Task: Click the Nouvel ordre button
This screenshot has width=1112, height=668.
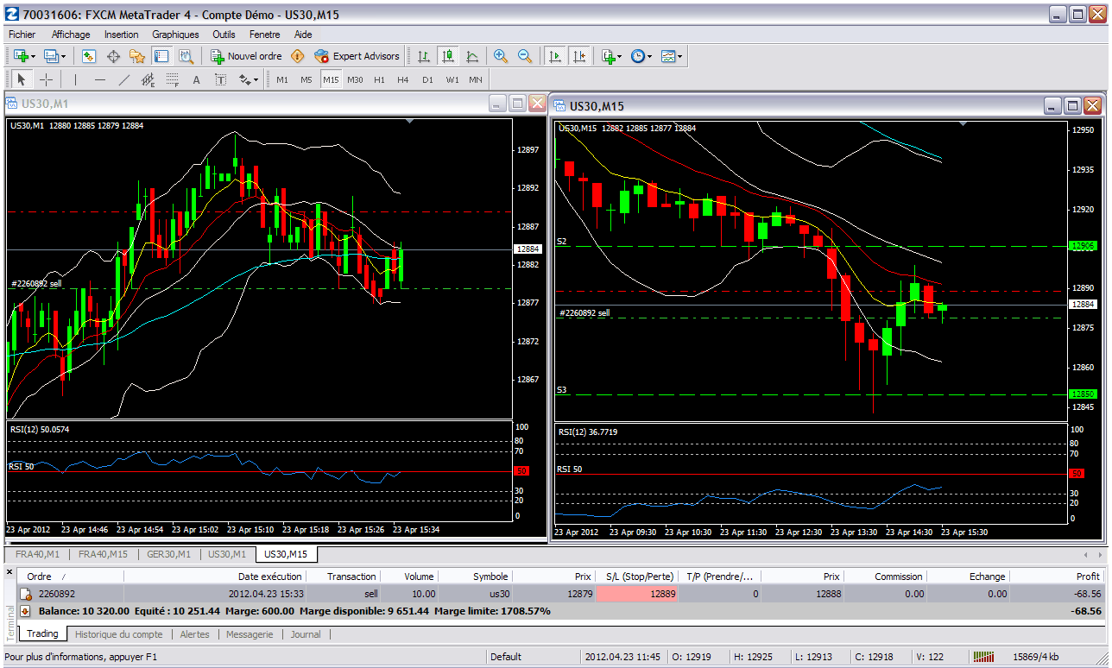Action: (247, 56)
